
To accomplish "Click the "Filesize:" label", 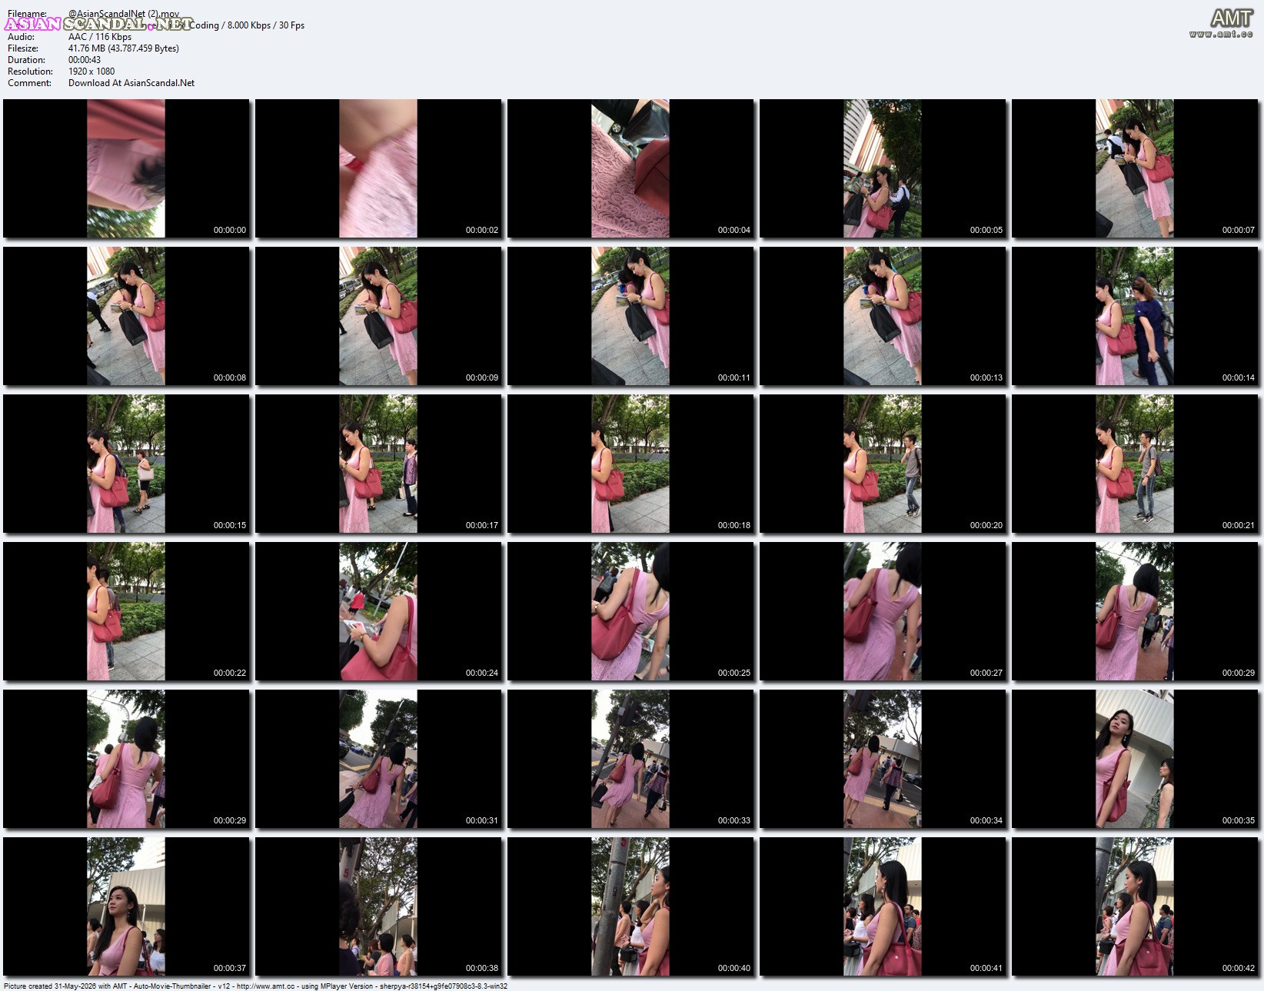I will point(26,48).
